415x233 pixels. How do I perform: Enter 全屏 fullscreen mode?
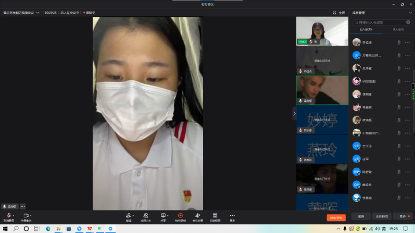tap(339, 12)
